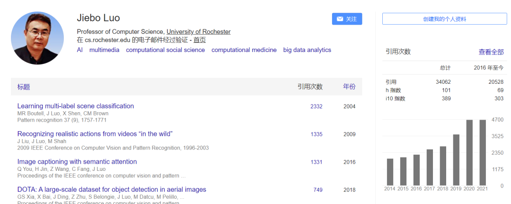View the 1335 citations link
This screenshot has width=511, height=204.
[317, 134]
